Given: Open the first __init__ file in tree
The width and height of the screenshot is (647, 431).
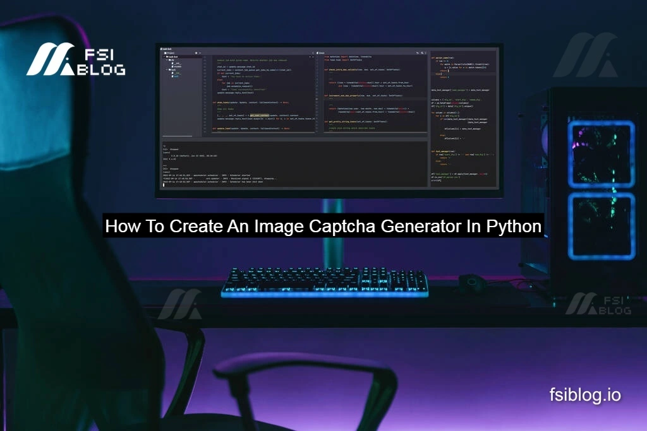Looking at the screenshot, I should coord(177,63).
